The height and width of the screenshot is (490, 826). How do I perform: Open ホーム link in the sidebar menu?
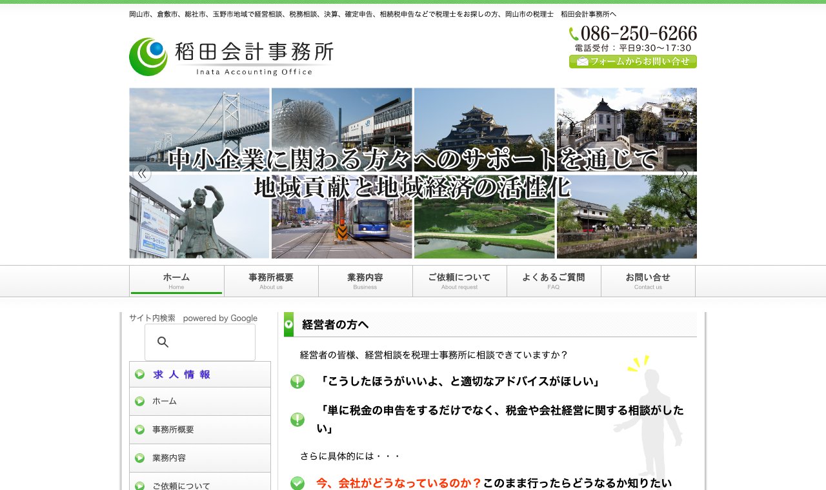click(200, 401)
